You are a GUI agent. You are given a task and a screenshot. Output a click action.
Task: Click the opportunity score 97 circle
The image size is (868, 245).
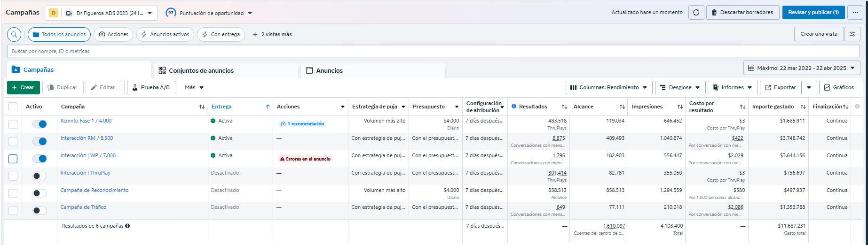tap(171, 13)
